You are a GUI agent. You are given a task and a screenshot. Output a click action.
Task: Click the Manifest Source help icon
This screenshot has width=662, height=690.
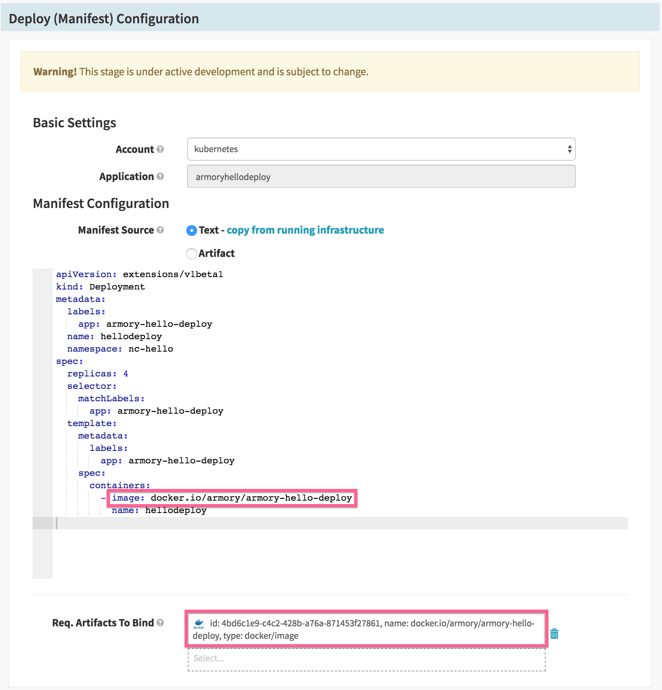(160, 230)
